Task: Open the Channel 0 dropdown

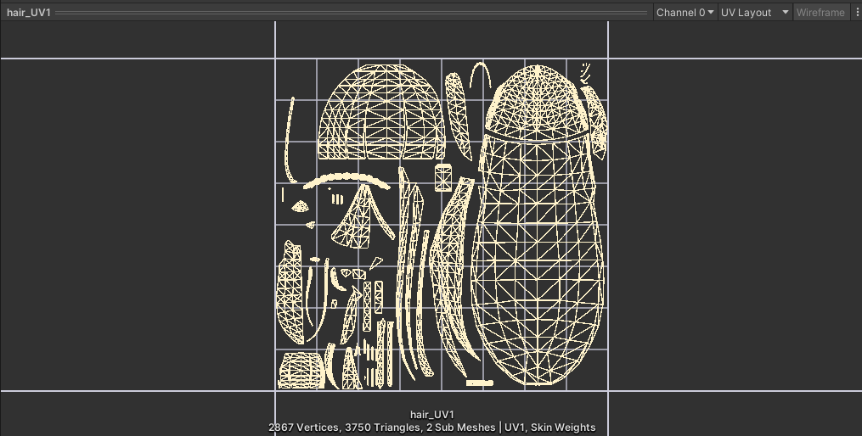Action: click(685, 12)
